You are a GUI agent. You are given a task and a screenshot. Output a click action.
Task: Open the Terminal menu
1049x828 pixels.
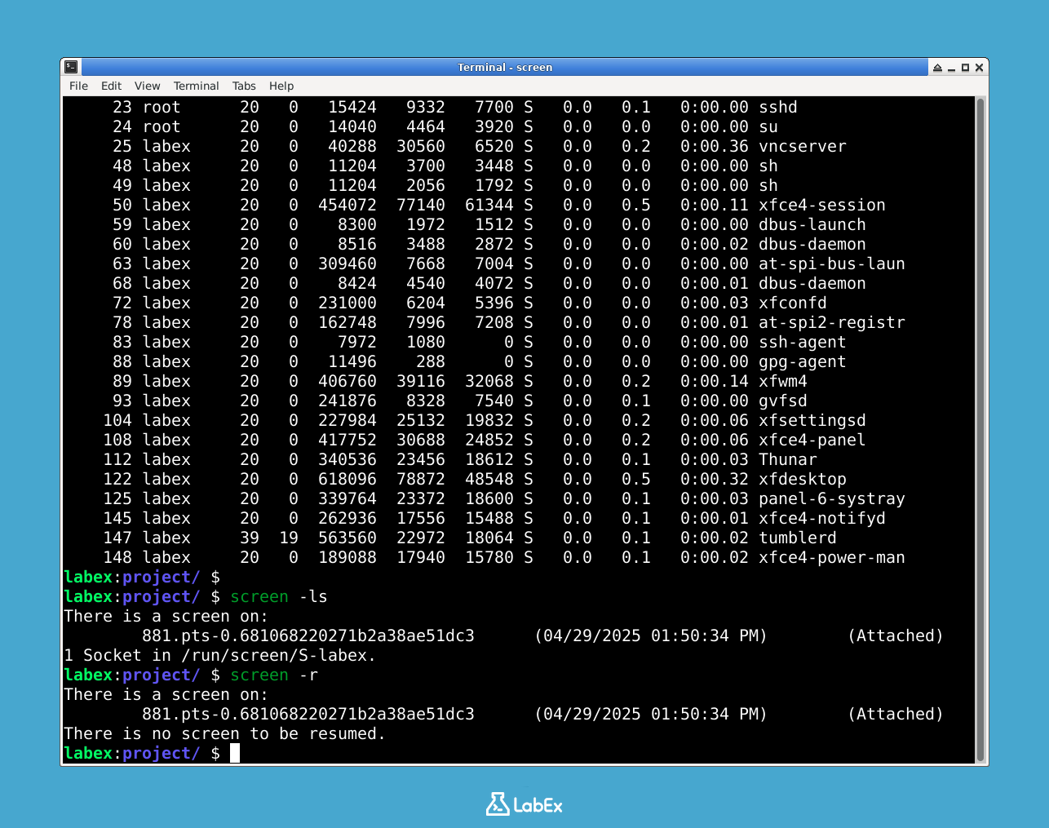pyautogui.click(x=196, y=86)
